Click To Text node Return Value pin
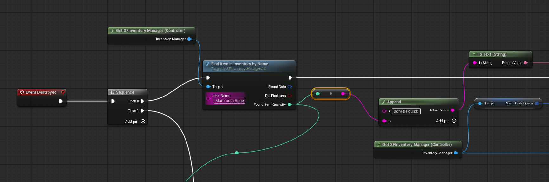This screenshot has height=182, width=549. (526, 63)
